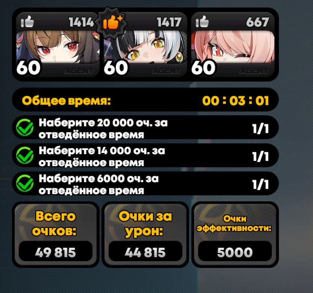This screenshot has height=293, width=313.
Task: Click the 44 815 damage score field
Action: [x=145, y=251]
